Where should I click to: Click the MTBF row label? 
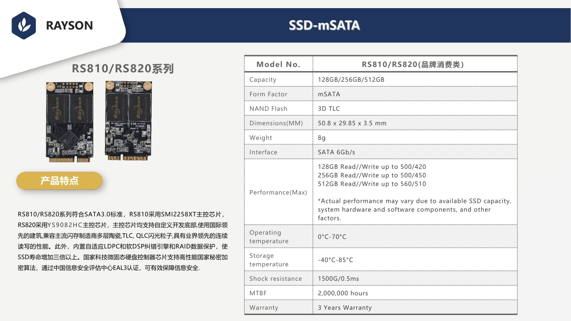click(258, 294)
